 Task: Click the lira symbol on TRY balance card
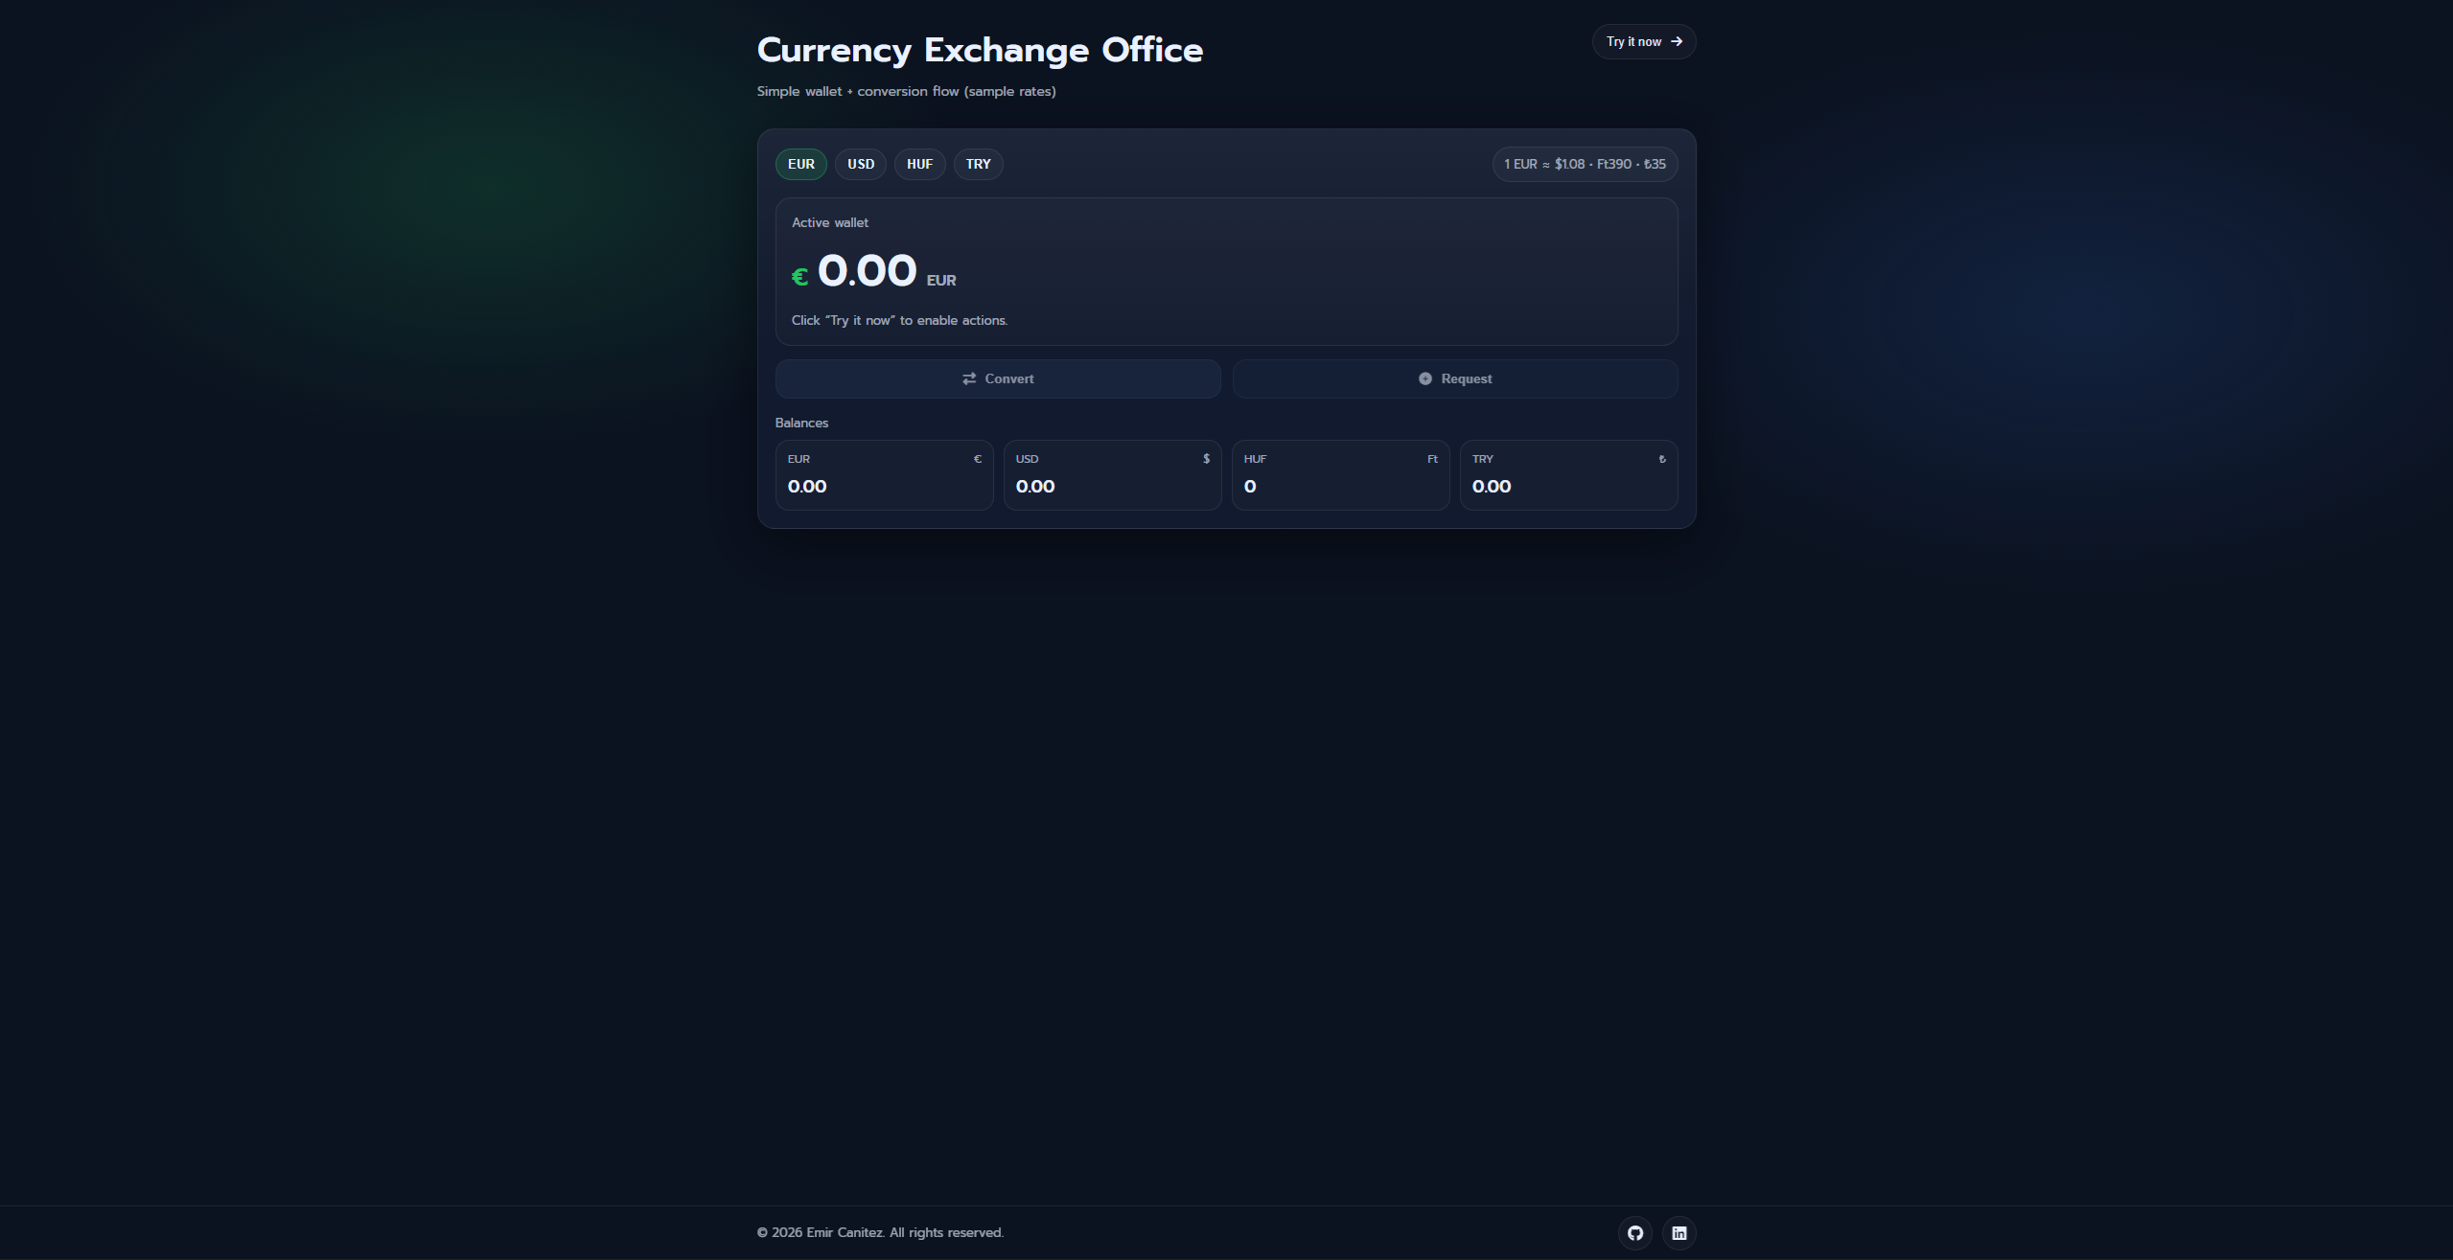pyautogui.click(x=1661, y=458)
